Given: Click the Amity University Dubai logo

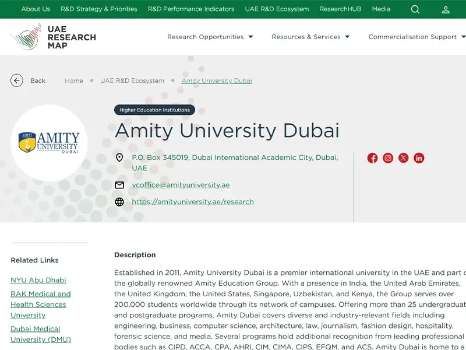Looking at the screenshot, I should [x=50, y=143].
